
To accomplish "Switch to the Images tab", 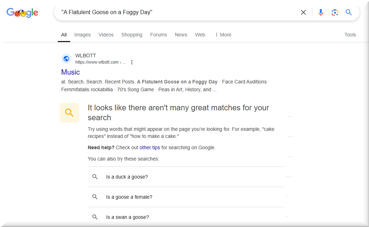I will [x=83, y=35].
